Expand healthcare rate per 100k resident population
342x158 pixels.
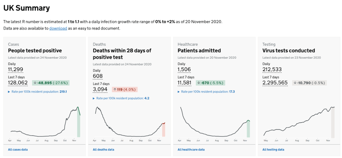click(206, 92)
